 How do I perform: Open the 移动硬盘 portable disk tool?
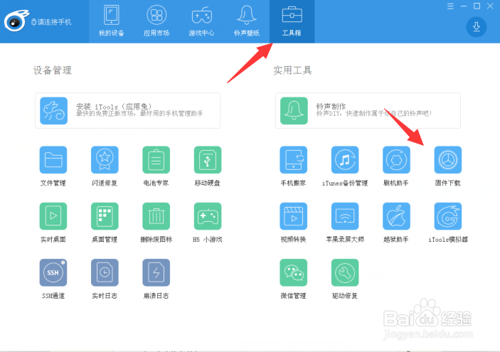[x=208, y=160]
